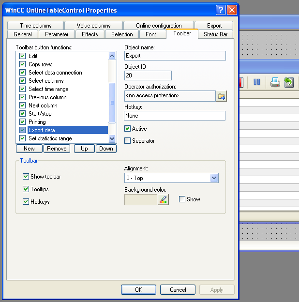Viewport: 299px width, 302px height.
Task: Open the background color picker icon
Action: (163, 199)
